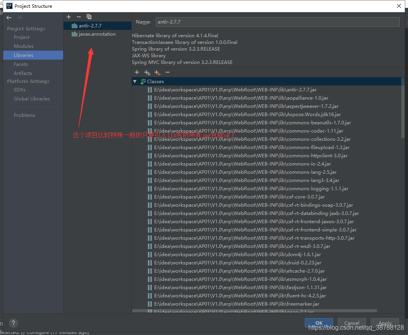
Task: Select the cxf-rt-frontend-jaxws-3.0.7.jar row
Action: point(266,222)
